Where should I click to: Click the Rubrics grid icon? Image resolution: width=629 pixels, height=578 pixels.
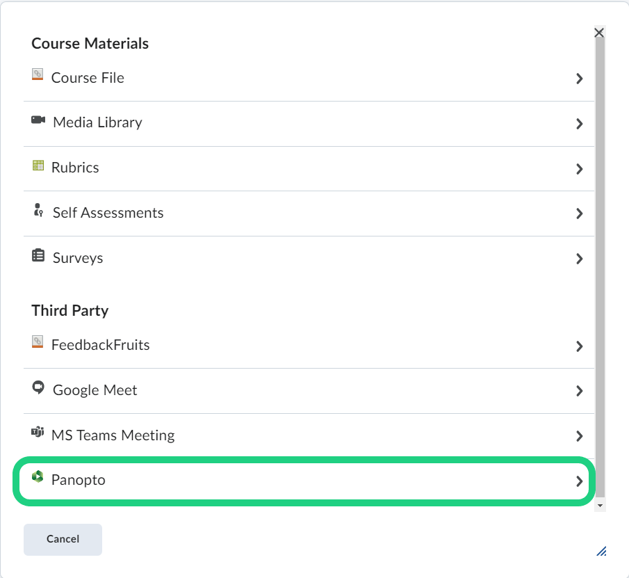[x=38, y=166]
